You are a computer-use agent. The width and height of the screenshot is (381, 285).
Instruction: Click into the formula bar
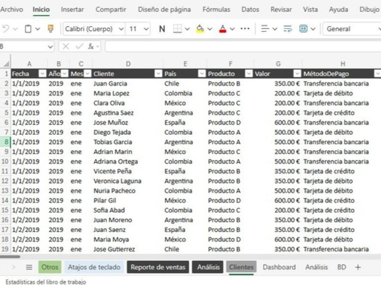pos(243,46)
